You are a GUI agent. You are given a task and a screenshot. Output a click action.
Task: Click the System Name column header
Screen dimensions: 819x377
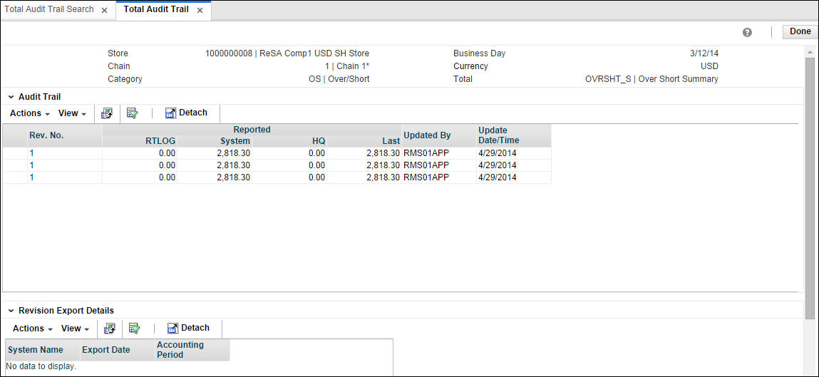coord(42,350)
